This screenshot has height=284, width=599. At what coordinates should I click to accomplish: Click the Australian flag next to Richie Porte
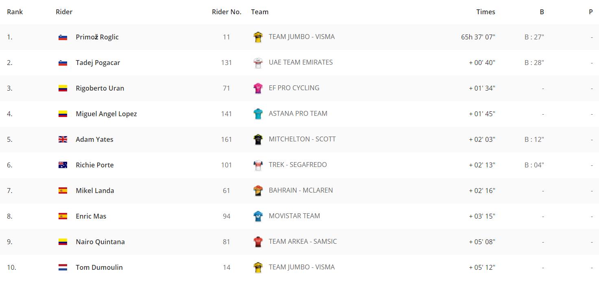tap(63, 165)
